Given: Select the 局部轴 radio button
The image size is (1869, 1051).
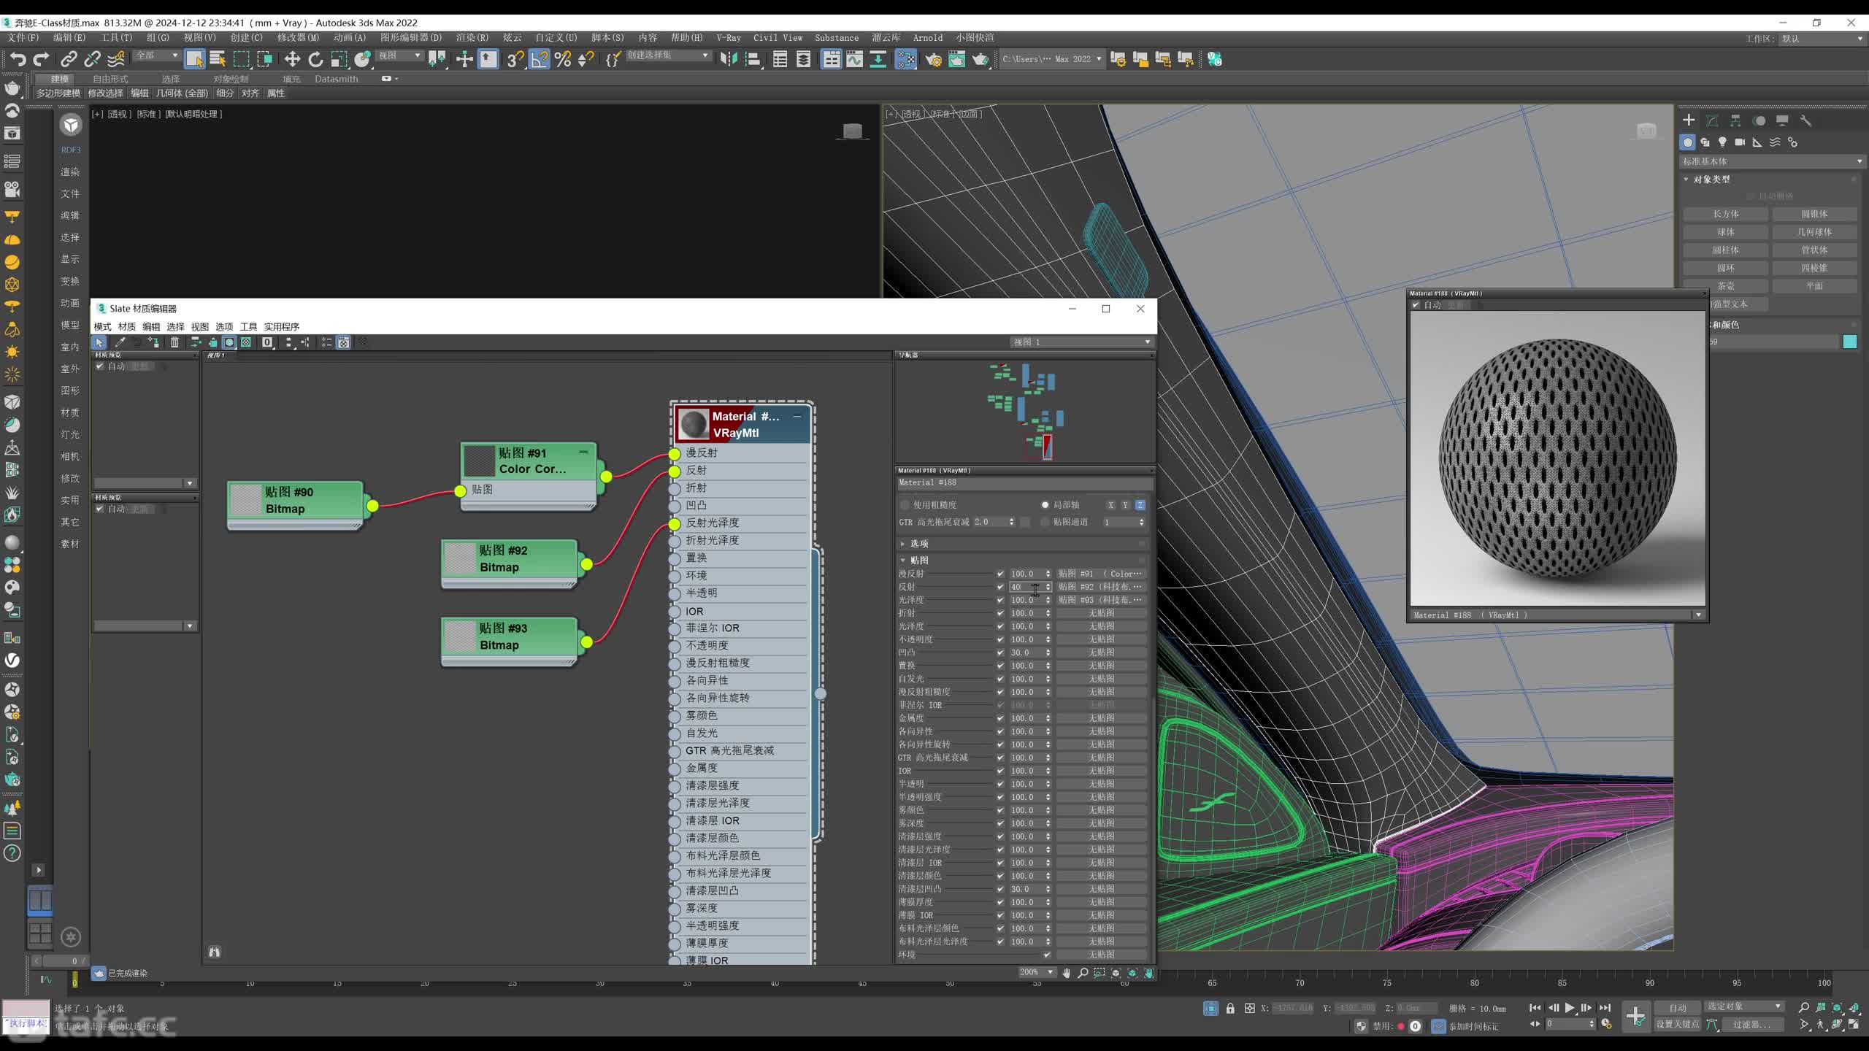Looking at the screenshot, I should pyautogui.click(x=1045, y=505).
